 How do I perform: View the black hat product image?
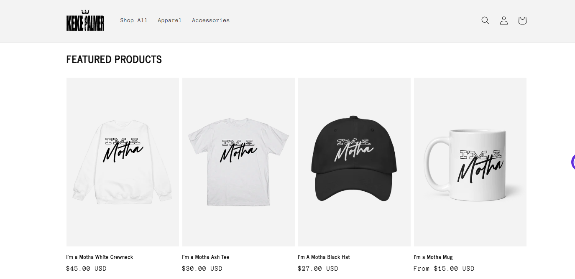click(354, 162)
